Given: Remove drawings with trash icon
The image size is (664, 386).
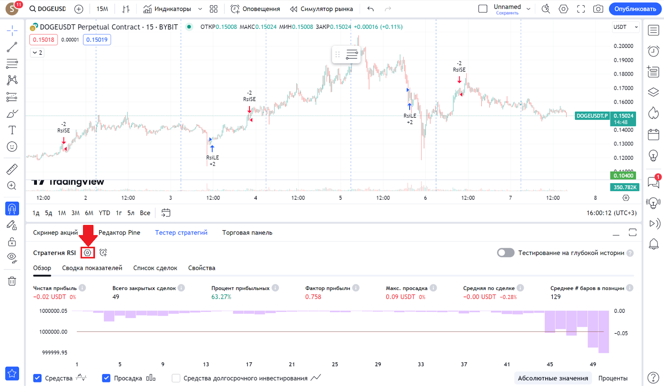Looking at the screenshot, I should 12,281.
